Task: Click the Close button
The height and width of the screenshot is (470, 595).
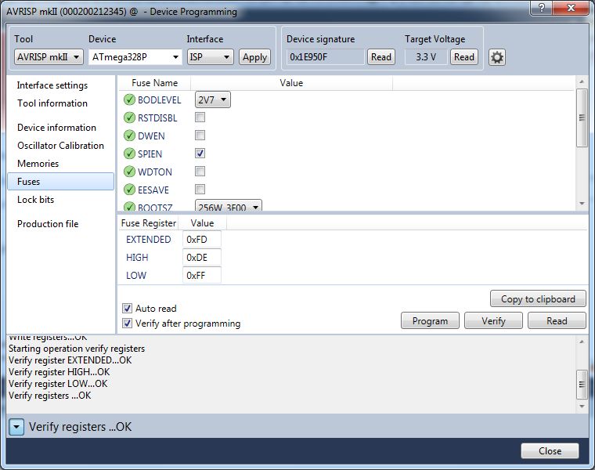Action: pos(550,451)
